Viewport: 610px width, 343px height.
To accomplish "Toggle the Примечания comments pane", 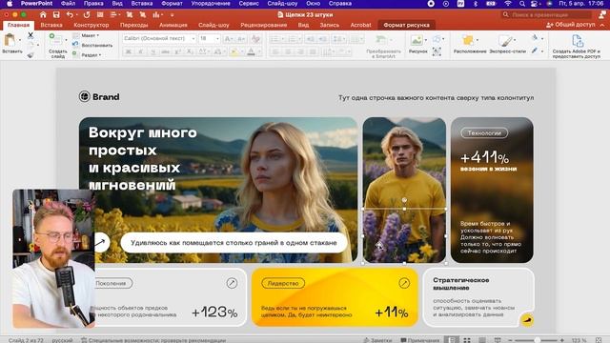I will tap(420, 340).
